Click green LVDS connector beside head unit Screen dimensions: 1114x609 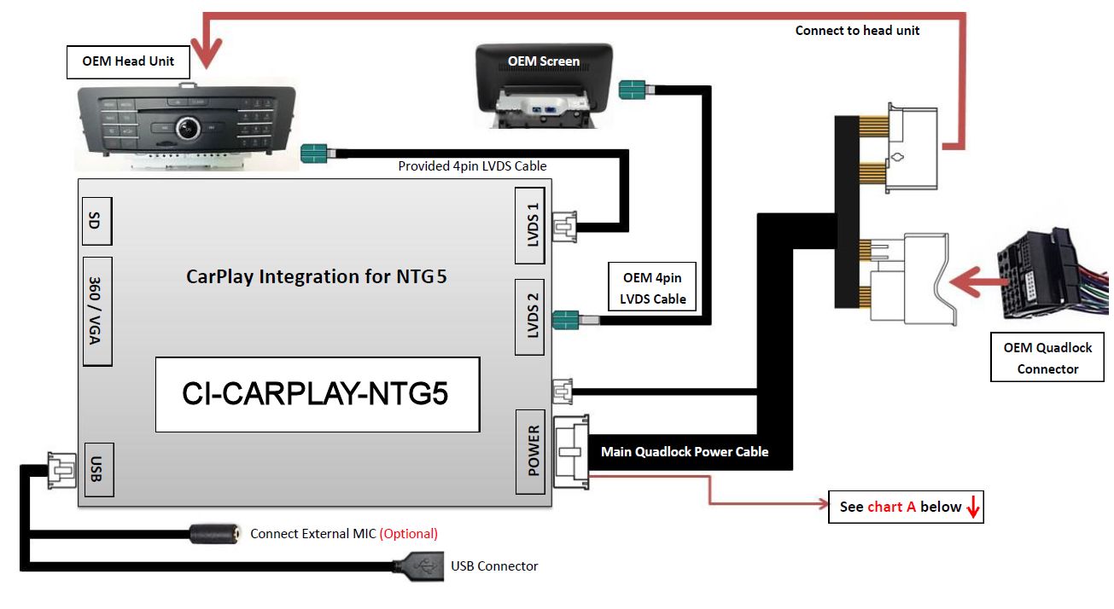point(316,154)
